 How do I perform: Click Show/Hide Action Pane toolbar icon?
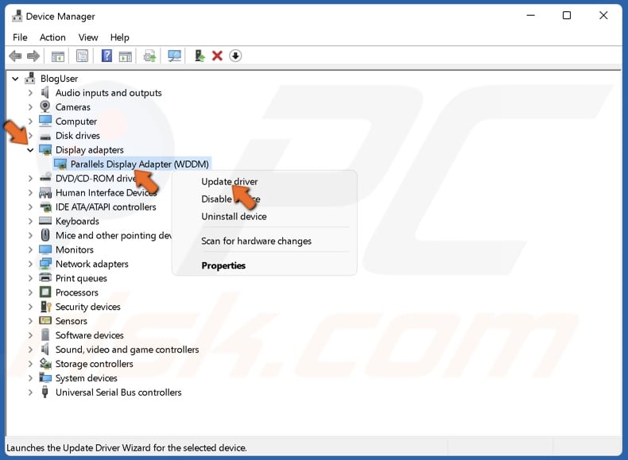pyautogui.click(x=126, y=56)
